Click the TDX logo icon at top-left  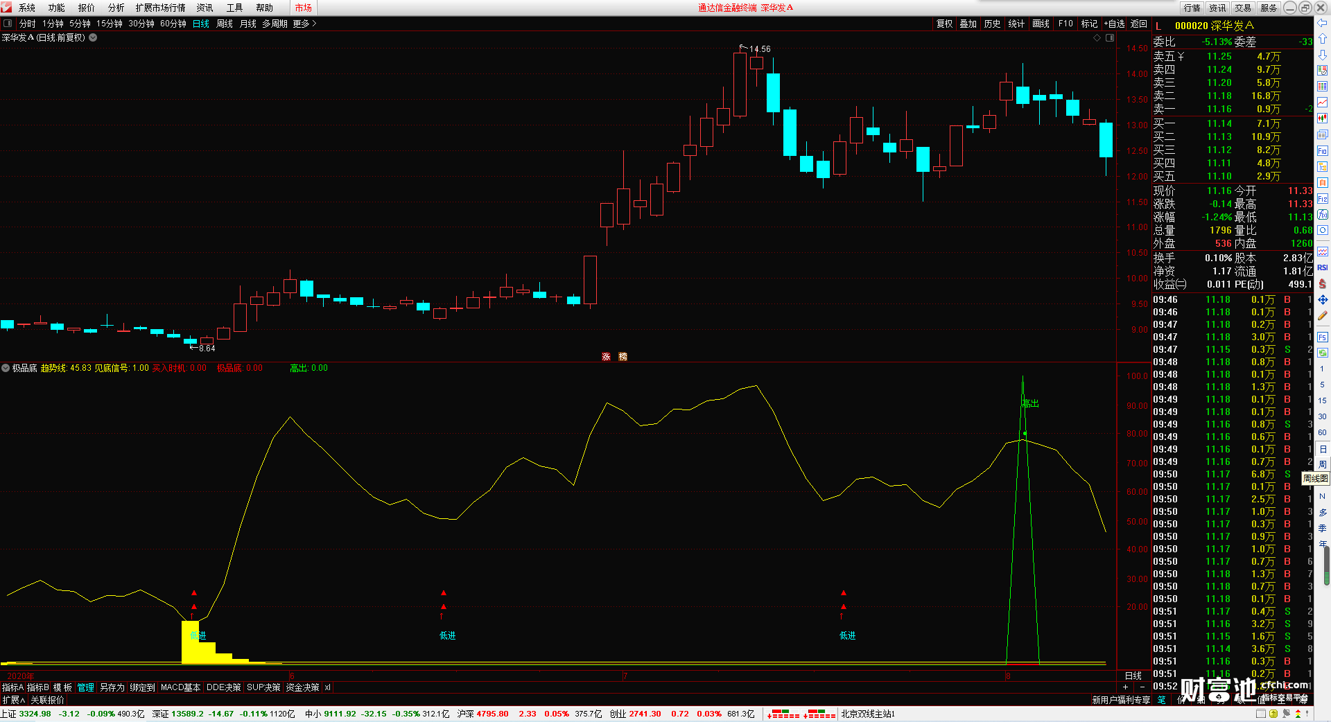[7, 7]
